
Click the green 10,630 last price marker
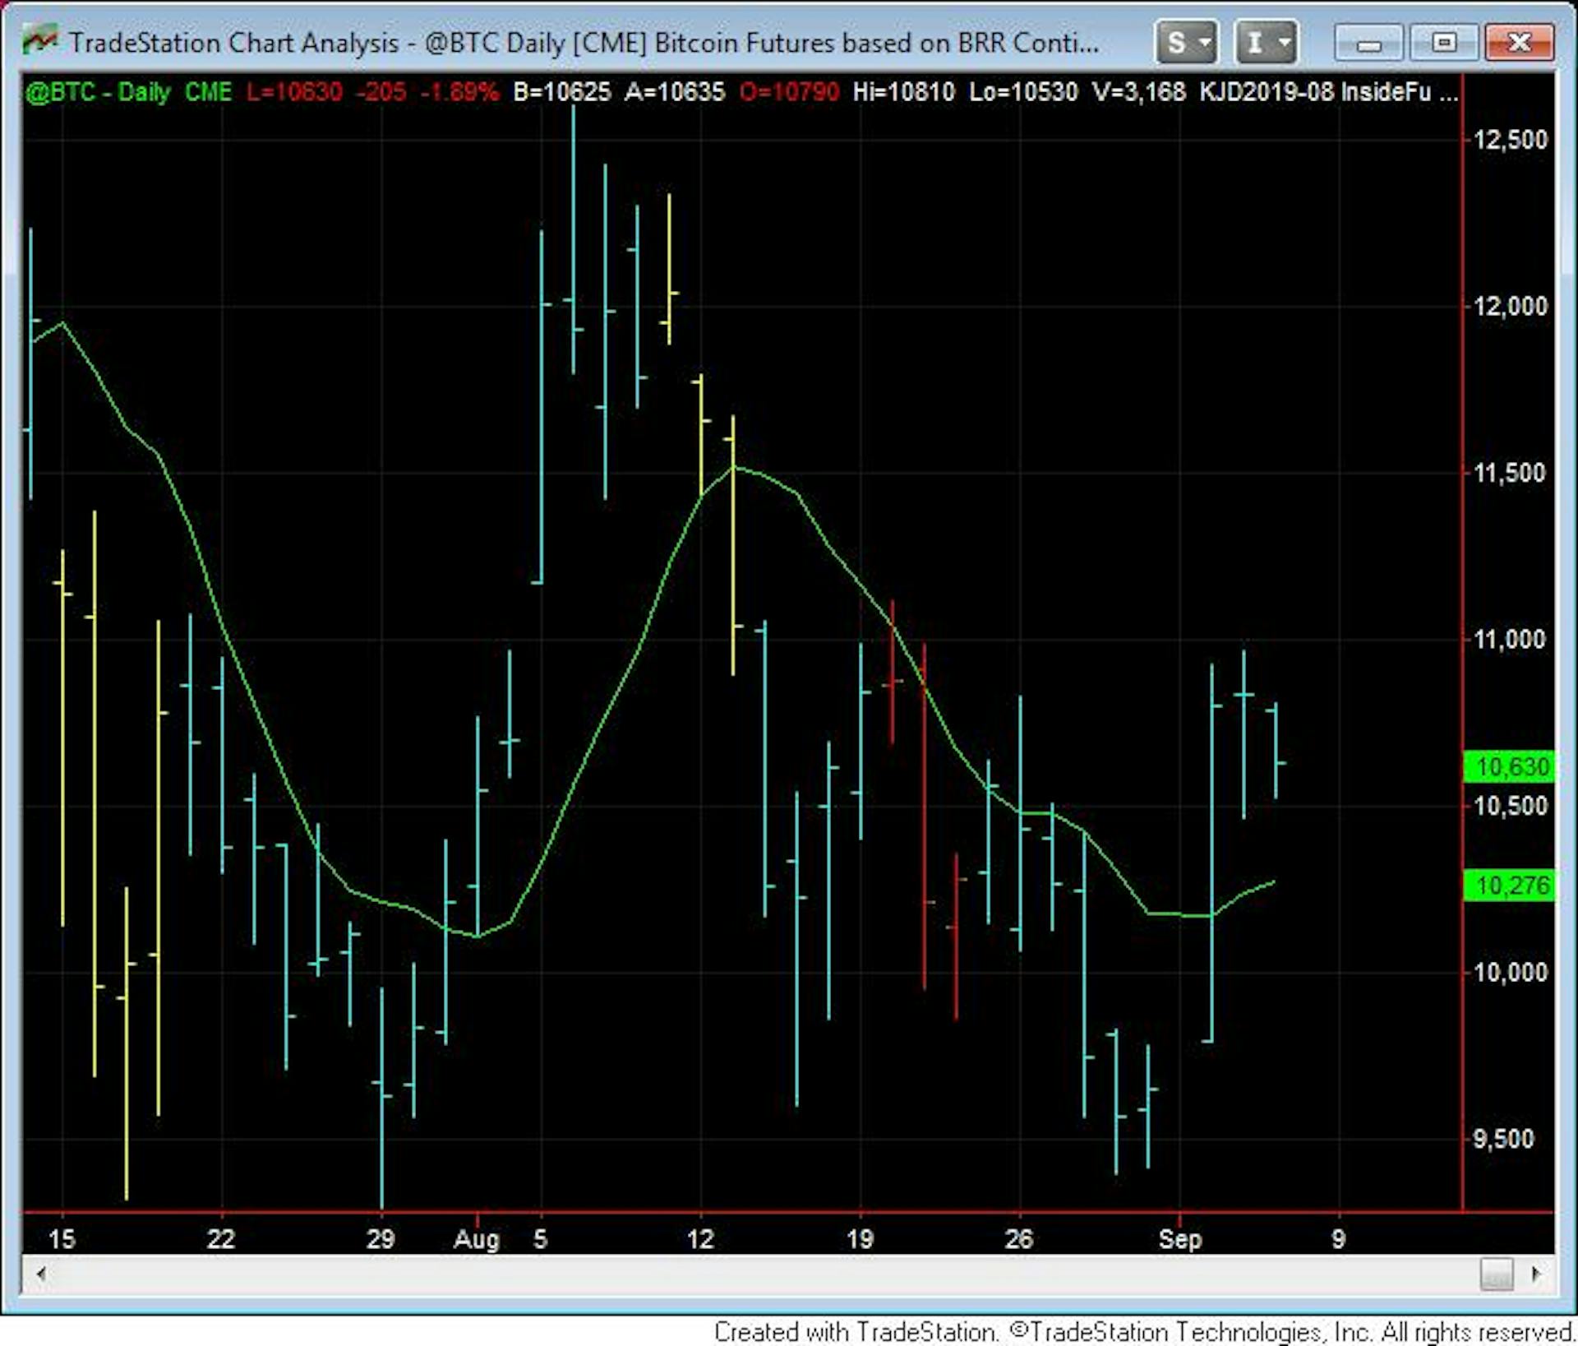1510,767
